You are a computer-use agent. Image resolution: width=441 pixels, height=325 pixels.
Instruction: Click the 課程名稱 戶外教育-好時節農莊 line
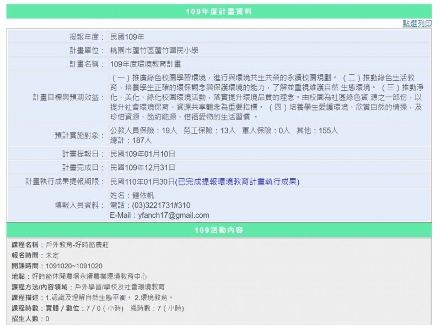point(60,245)
